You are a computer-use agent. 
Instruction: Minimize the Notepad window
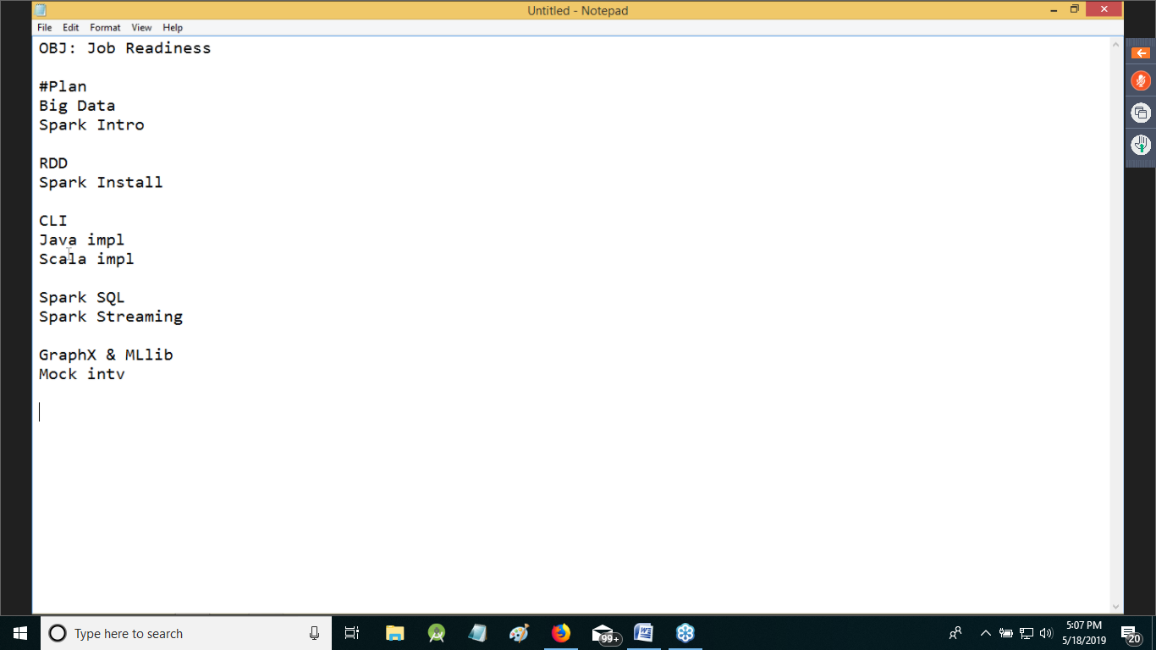pyautogui.click(x=1054, y=9)
